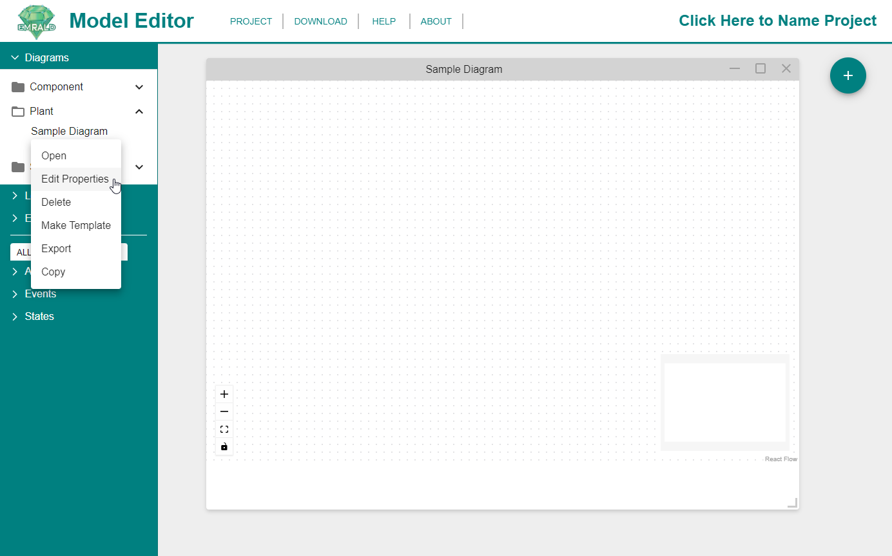Click the Model Editor heading
The width and height of the screenshot is (892, 556).
131,21
